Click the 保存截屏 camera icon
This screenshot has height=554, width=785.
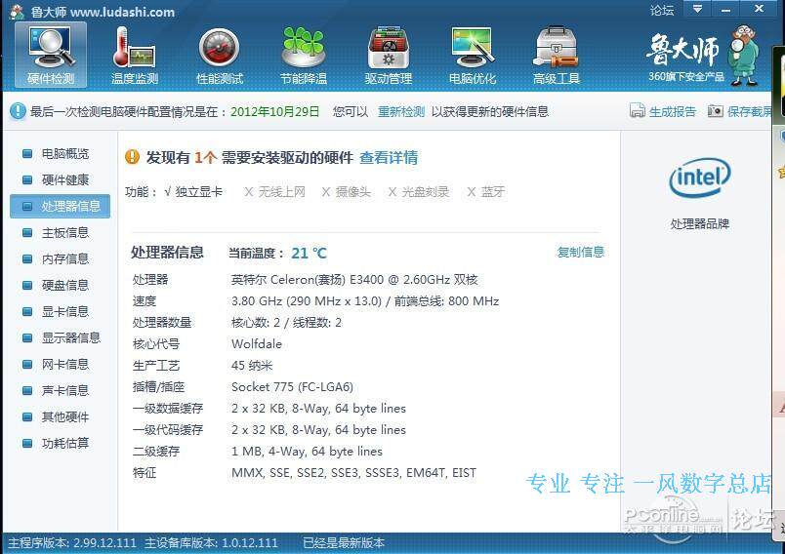click(716, 110)
